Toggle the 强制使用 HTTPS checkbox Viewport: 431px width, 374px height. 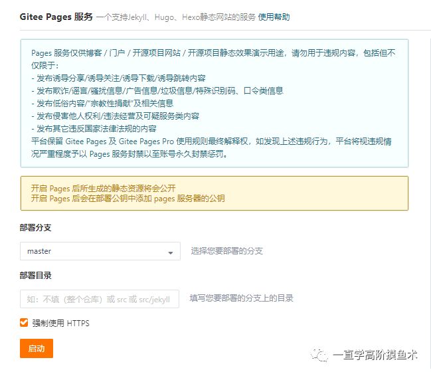[x=24, y=323]
